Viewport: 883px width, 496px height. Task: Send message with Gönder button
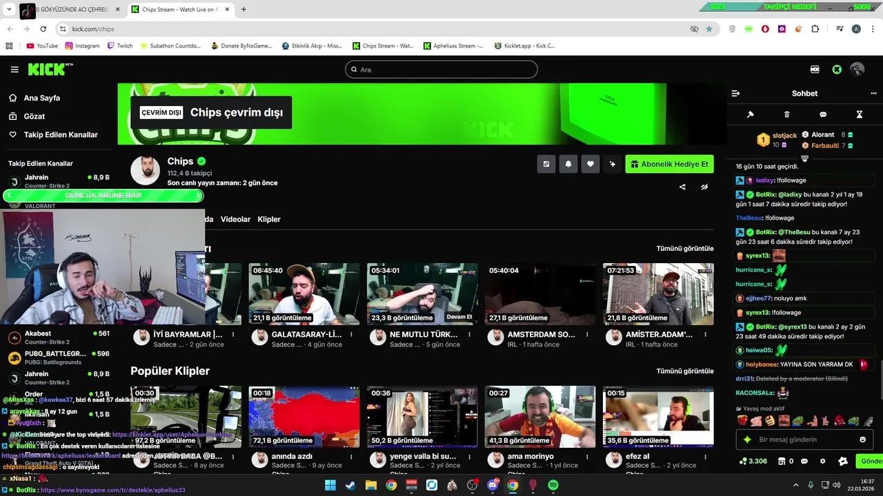[870, 462]
